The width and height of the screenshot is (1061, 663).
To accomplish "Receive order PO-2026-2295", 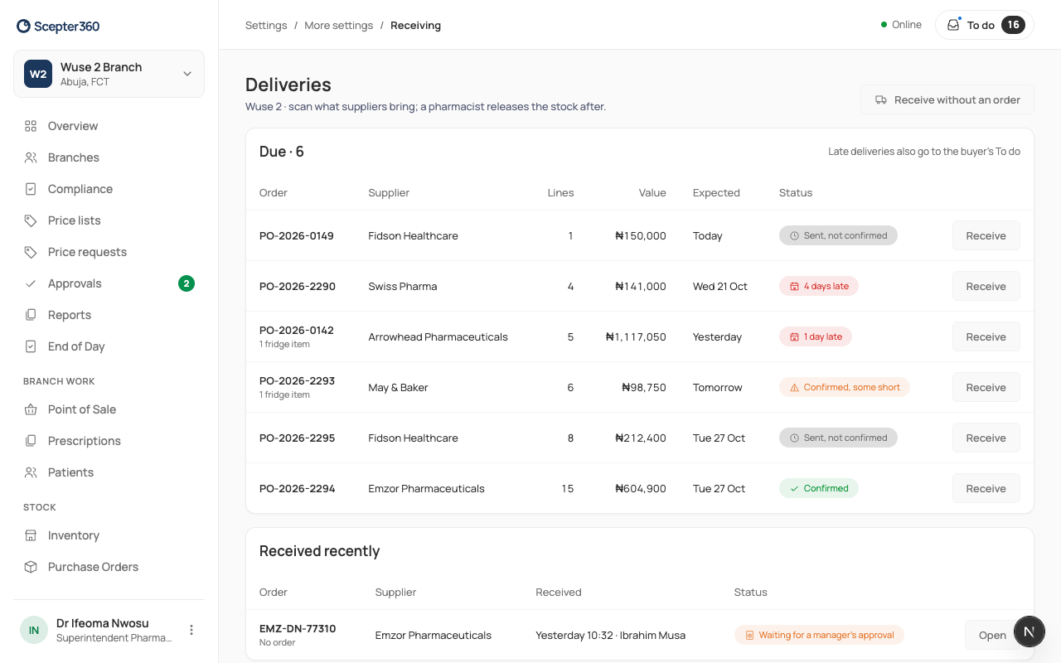I will (986, 438).
